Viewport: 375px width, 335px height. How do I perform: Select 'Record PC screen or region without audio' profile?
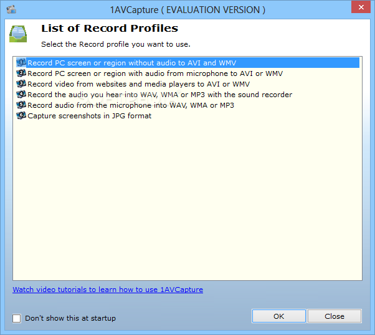click(187, 63)
